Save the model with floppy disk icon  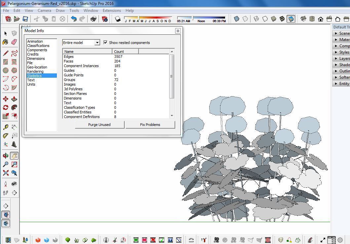[x=25, y=19]
